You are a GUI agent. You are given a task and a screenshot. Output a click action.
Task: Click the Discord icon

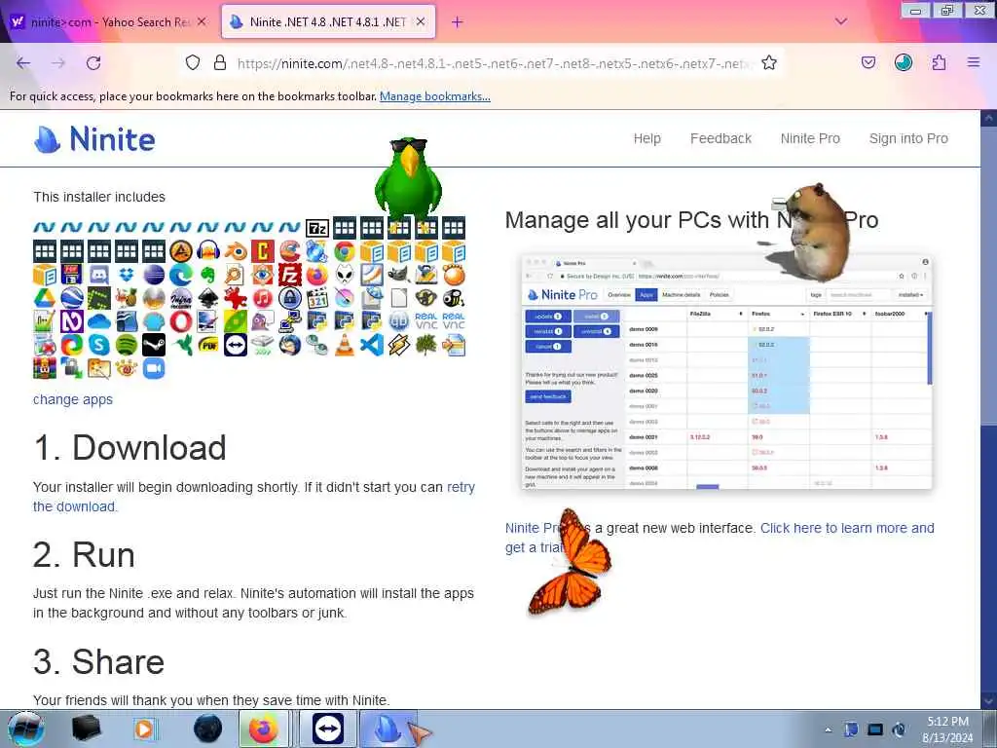[x=98, y=275]
